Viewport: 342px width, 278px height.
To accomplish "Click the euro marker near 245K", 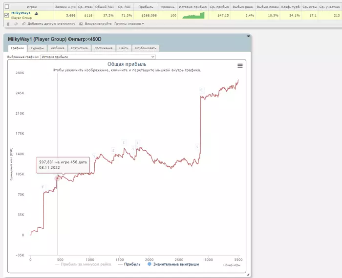I will (201, 90).
